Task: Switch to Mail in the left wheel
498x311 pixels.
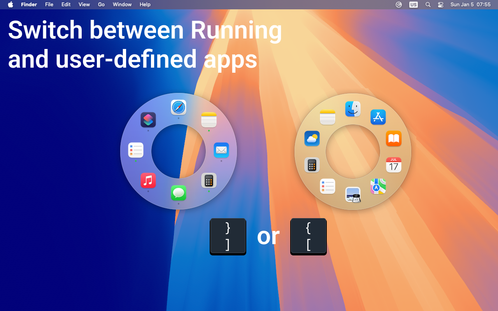Action: click(x=221, y=150)
